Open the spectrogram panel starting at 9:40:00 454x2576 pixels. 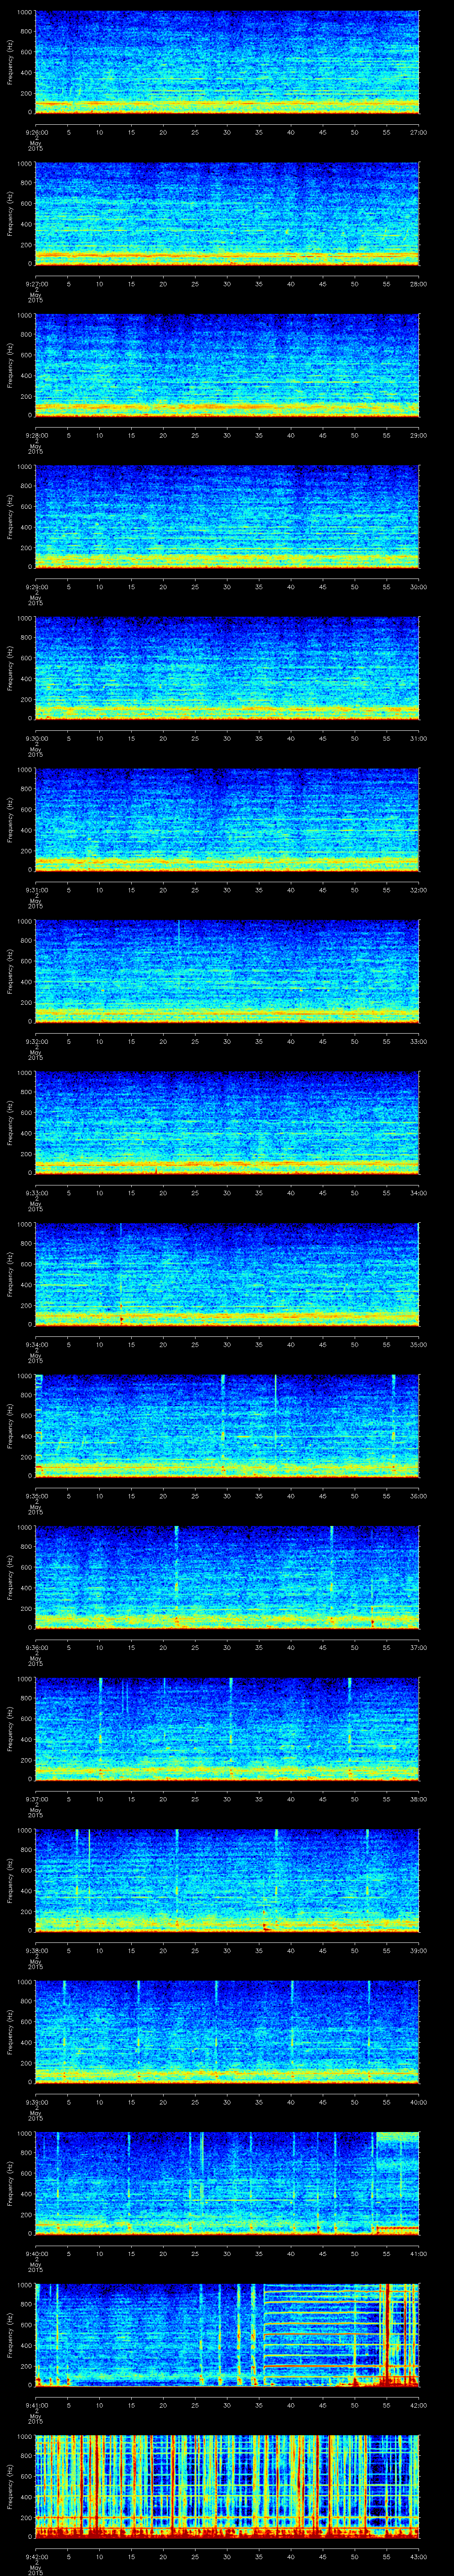pos(227,2184)
